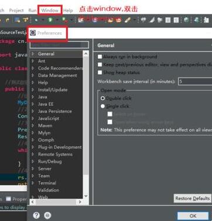The height and width of the screenshot is (221, 212).
Task: Select Install/Update in preferences tree
Action: [53, 90]
